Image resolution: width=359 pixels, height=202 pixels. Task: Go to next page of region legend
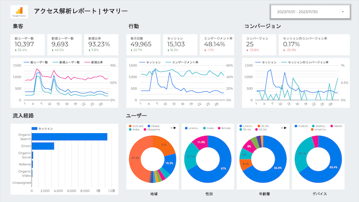coord(175,127)
